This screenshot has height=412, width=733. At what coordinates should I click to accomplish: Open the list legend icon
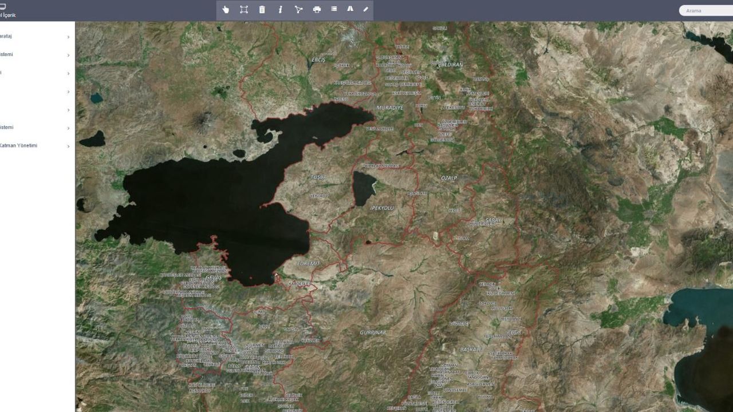pos(334,9)
